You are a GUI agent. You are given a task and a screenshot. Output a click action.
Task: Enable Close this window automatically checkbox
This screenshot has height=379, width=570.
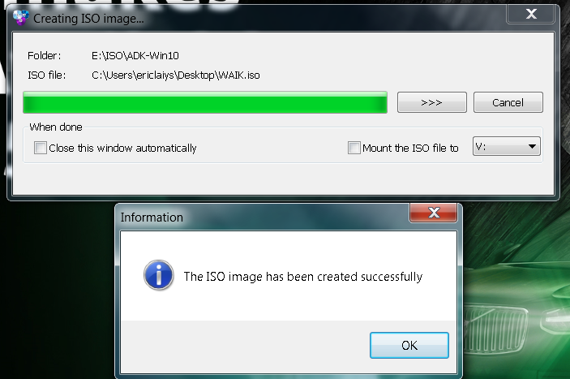click(41, 148)
